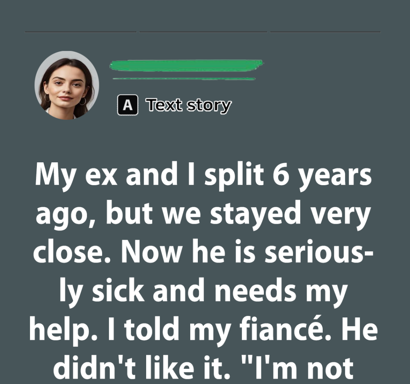Click the word 'story' in the 'Text story' label
The image size is (410, 384).
point(209,106)
